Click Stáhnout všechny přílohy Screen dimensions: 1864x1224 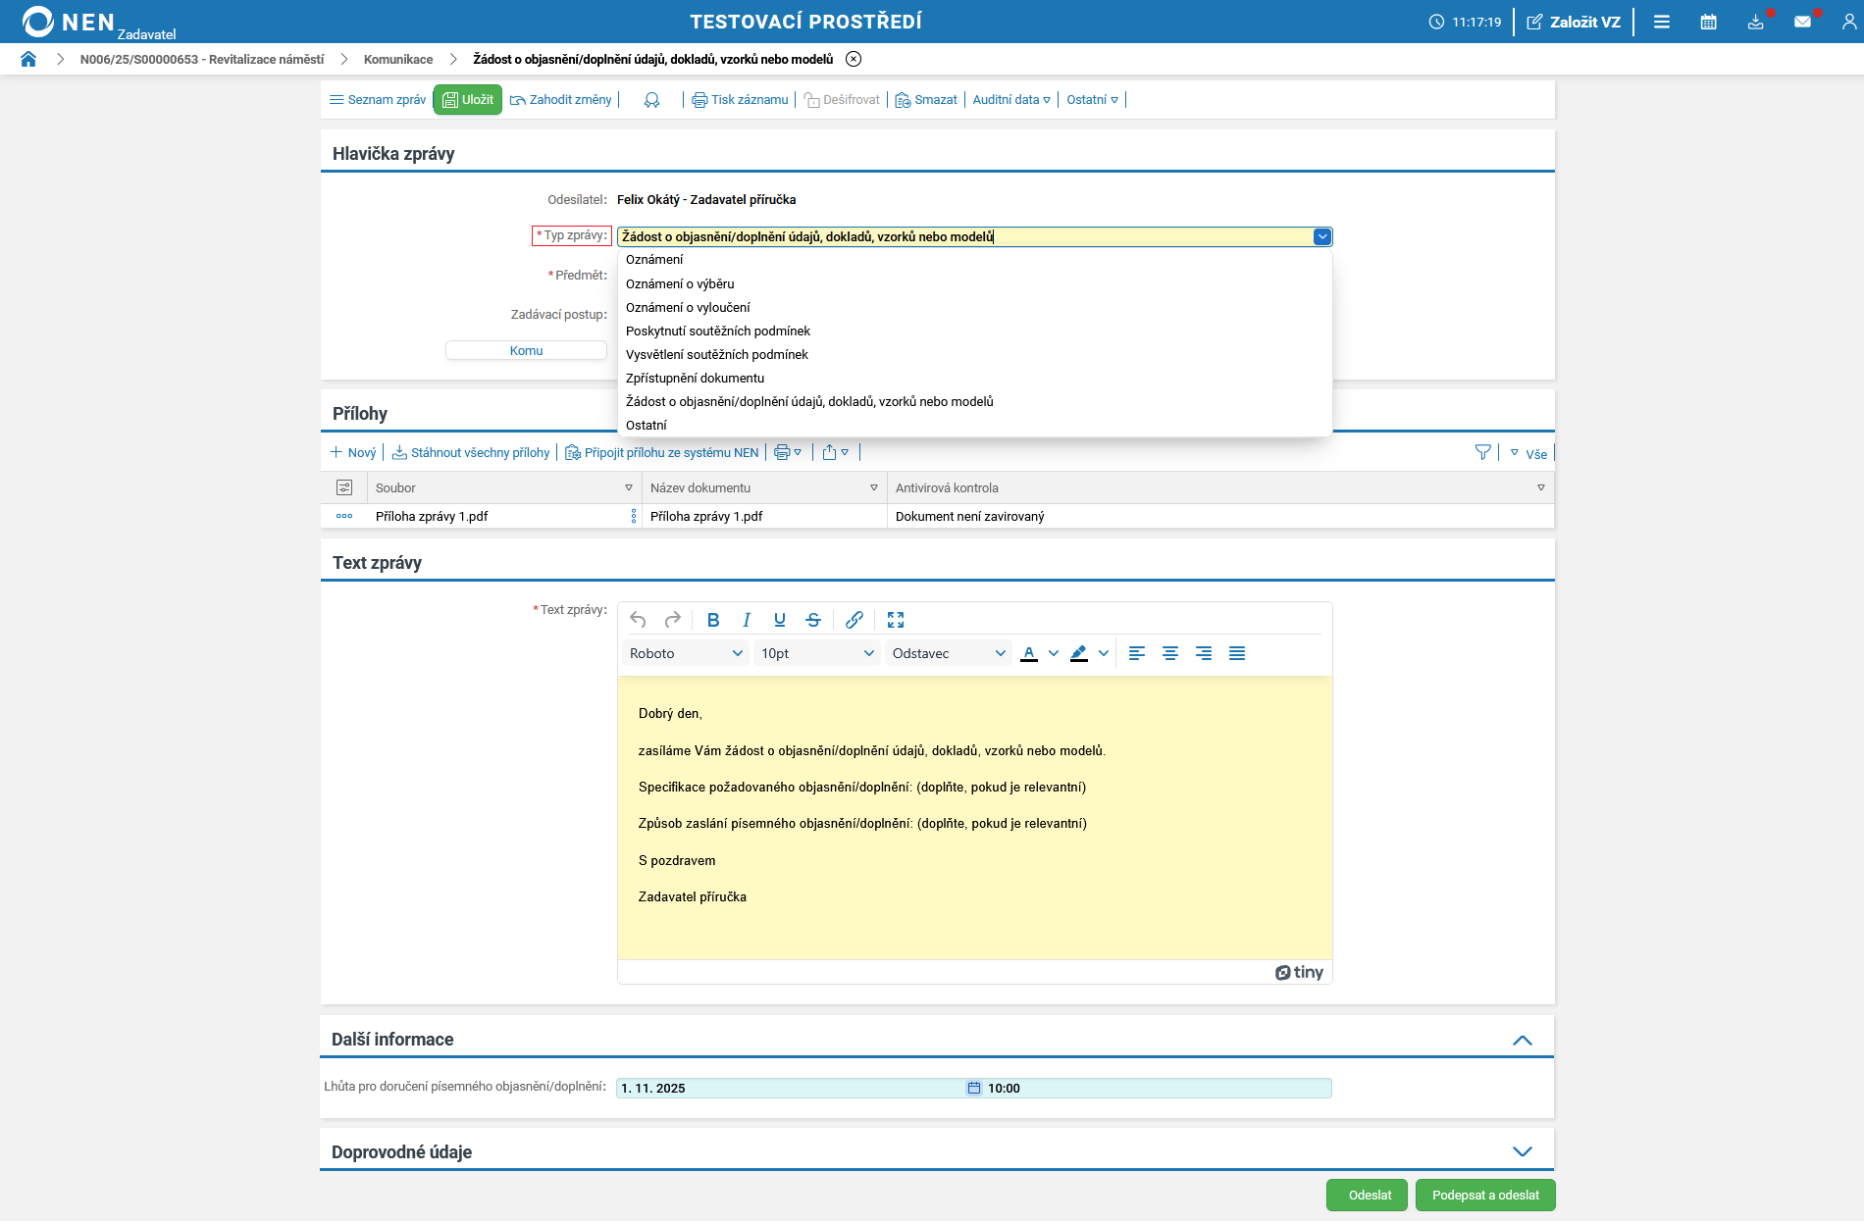(471, 453)
